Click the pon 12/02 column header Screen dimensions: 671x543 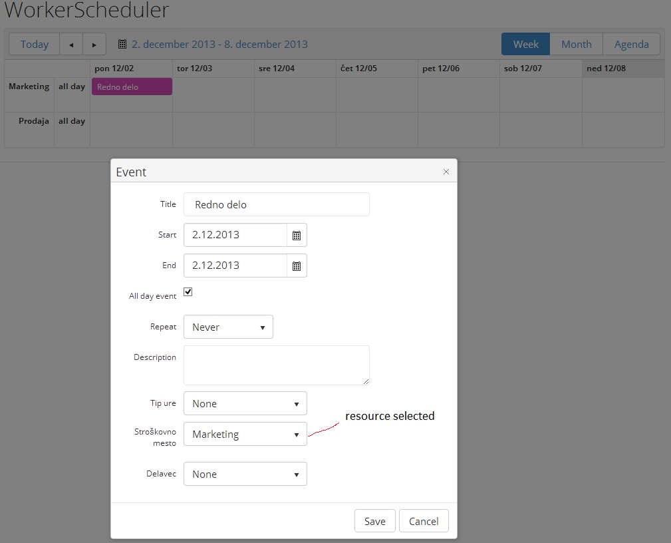click(x=132, y=69)
